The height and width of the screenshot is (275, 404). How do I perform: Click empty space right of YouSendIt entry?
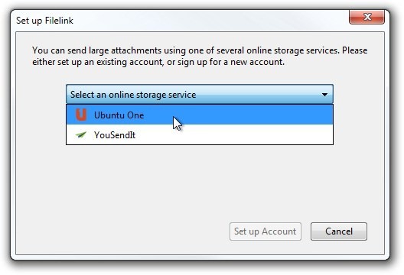pos(232,134)
